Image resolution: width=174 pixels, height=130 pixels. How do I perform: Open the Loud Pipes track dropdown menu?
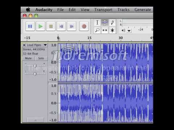point(45,45)
